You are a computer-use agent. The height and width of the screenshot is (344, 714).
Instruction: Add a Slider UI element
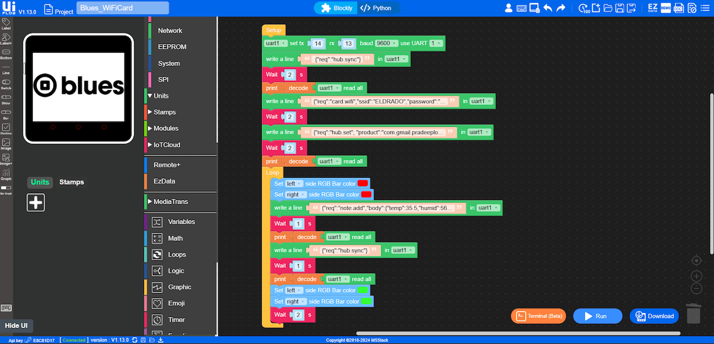6,99
